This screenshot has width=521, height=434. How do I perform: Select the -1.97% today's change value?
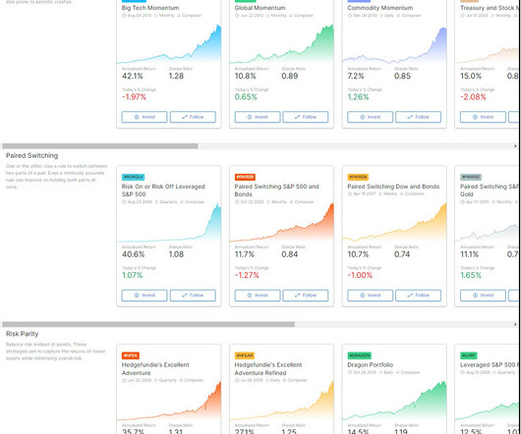[134, 97]
